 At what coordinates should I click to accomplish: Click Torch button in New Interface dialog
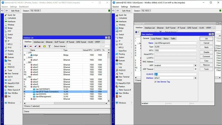[x=206, y=69]
